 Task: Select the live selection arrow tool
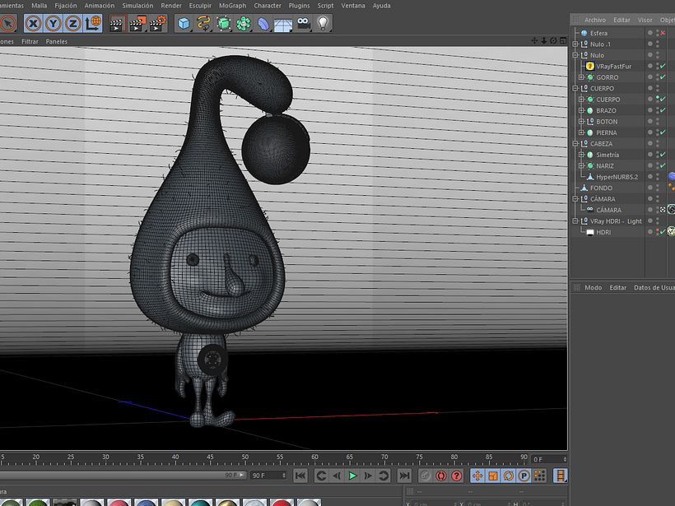point(7,23)
